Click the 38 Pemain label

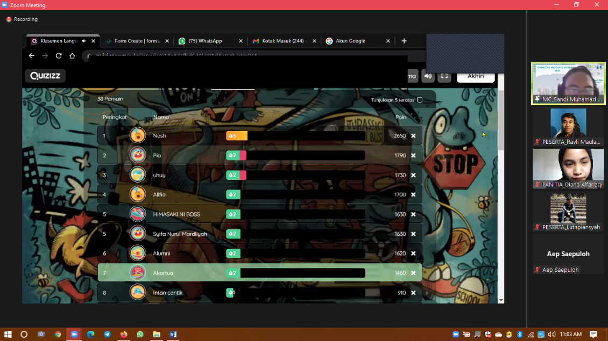(110, 99)
